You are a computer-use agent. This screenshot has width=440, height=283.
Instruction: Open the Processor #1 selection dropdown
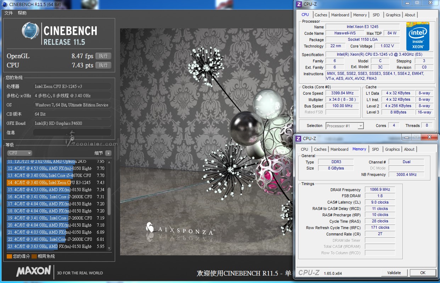[x=345, y=126]
